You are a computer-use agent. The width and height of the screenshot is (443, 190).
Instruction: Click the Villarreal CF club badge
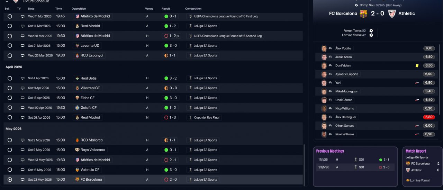pyautogui.click(x=77, y=88)
